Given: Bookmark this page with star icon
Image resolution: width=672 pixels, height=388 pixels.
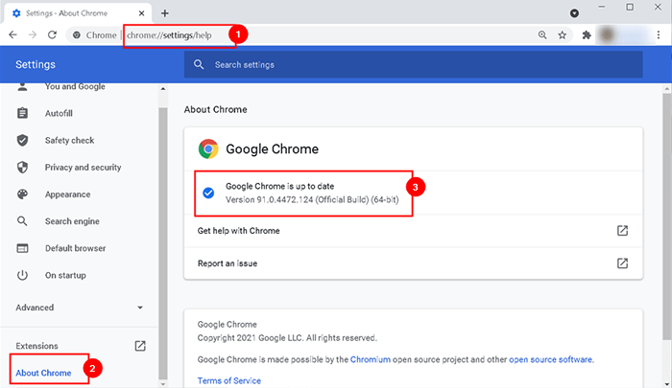Looking at the screenshot, I should coord(562,34).
